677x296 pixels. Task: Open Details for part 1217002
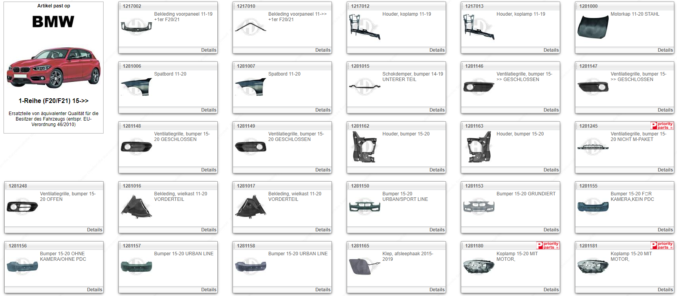click(208, 50)
